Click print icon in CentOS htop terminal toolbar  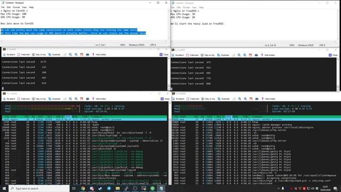tap(87, 99)
